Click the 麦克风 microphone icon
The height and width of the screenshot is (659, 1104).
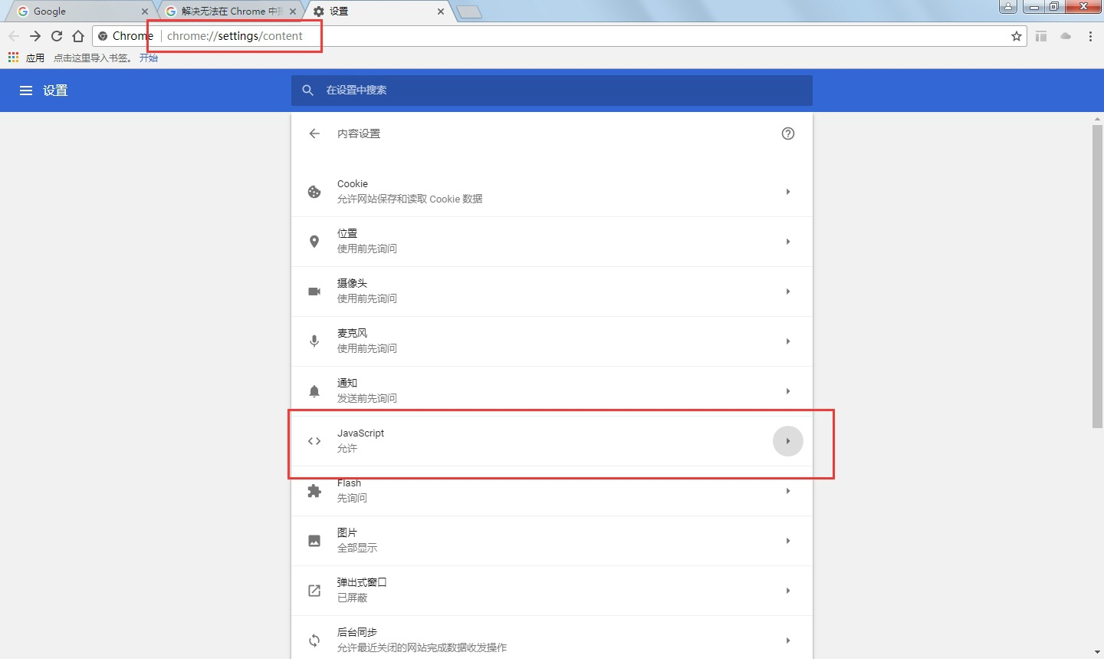pyautogui.click(x=314, y=341)
